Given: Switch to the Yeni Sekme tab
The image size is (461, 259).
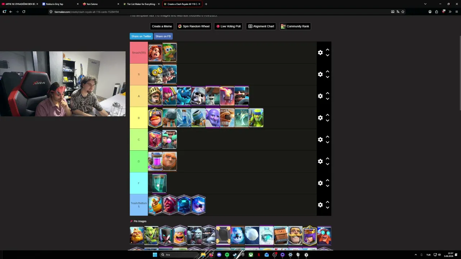Looking at the screenshot, I should click(100, 4).
